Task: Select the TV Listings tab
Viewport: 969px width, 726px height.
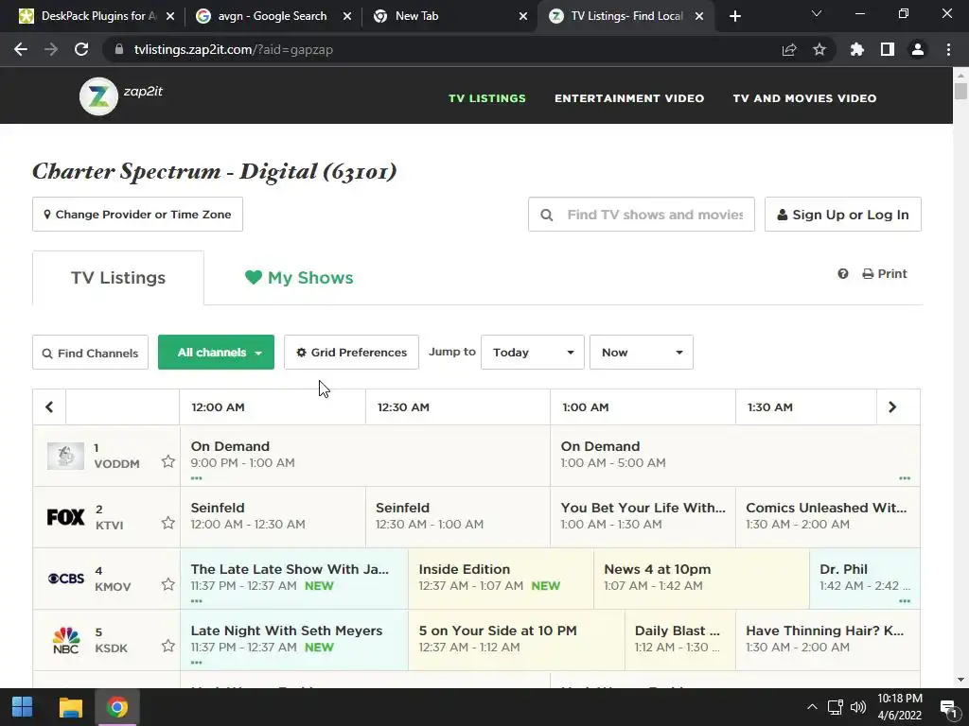Action: [118, 278]
